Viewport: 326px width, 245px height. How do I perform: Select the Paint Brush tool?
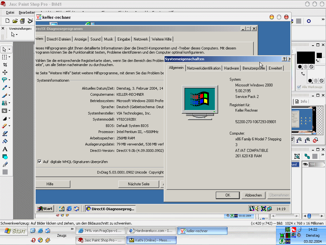4,95
